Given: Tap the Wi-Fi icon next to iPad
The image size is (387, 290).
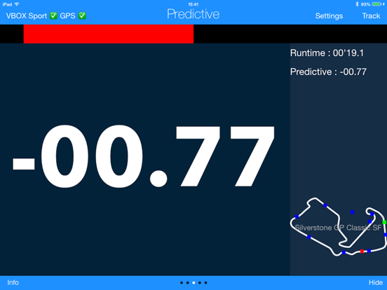Looking at the screenshot, I should pos(17,4).
